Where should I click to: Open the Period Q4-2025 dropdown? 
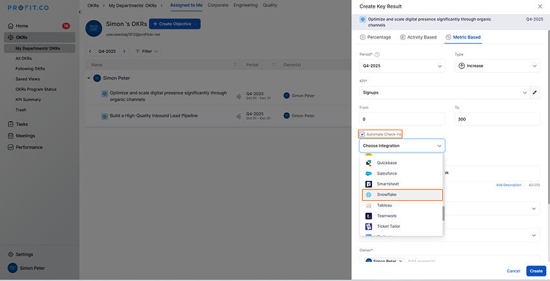[x=402, y=66]
